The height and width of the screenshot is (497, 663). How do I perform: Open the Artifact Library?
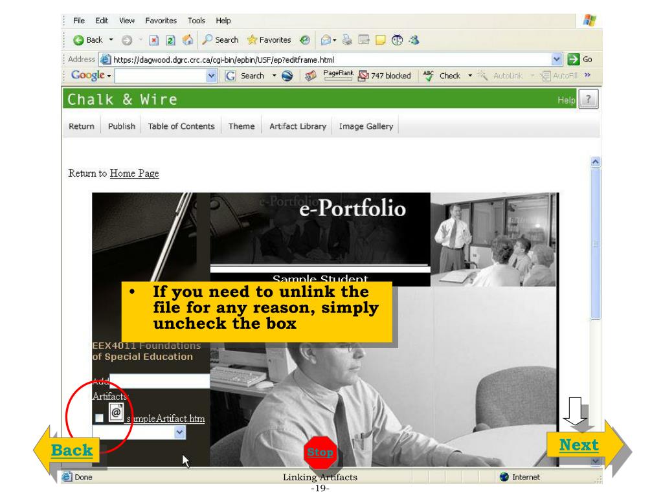pyautogui.click(x=298, y=126)
